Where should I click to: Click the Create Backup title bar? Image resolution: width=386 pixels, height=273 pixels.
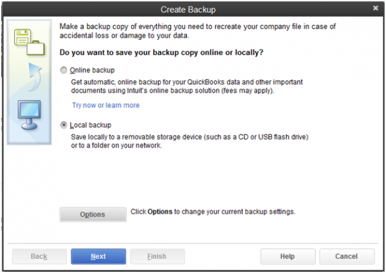click(192, 8)
